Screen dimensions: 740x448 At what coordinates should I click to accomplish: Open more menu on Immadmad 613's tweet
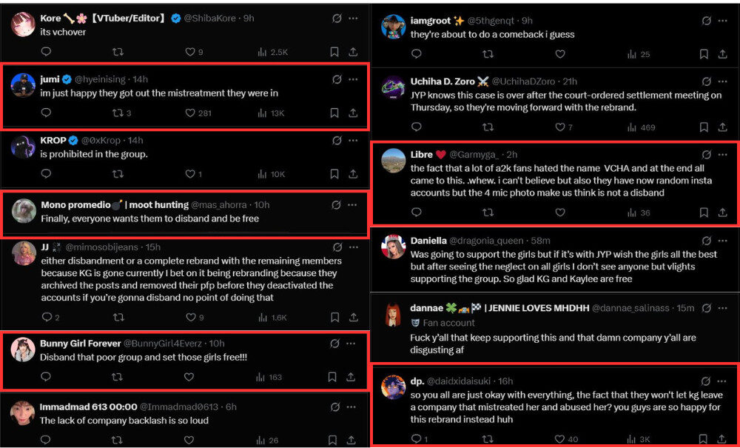351,407
